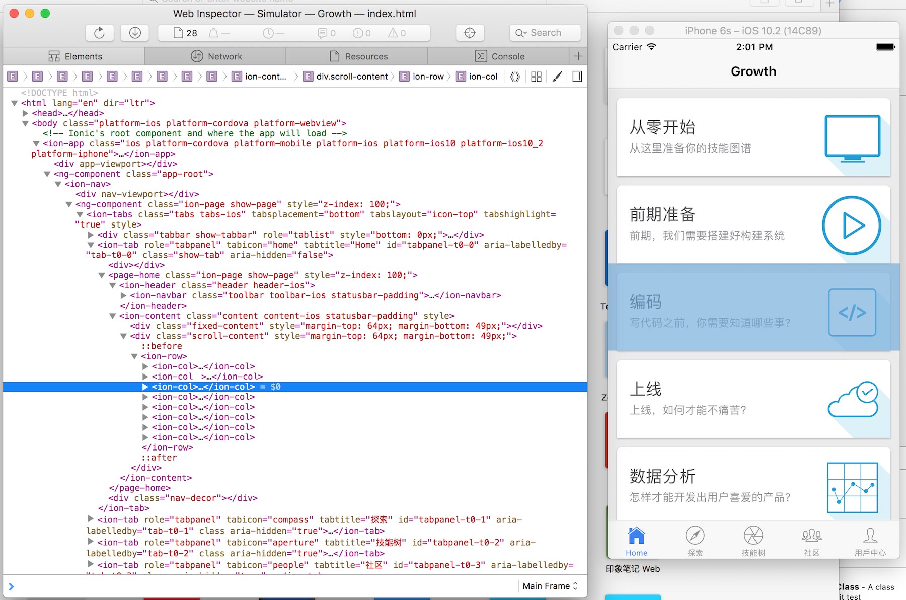This screenshot has width=906, height=600.
Task: Expand the compass ion-tab node
Action: [x=91, y=519]
